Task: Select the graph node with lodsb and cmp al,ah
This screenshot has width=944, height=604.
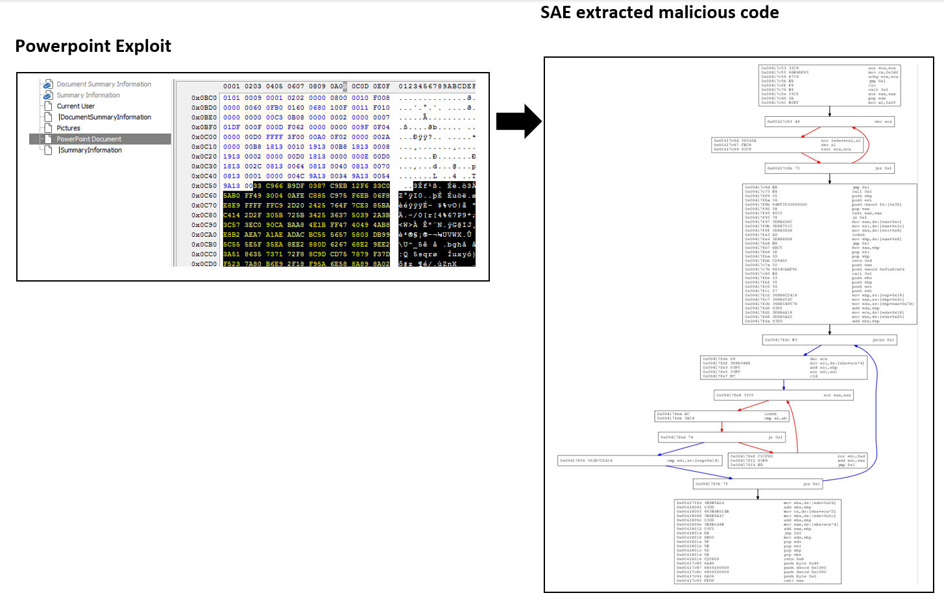Action: [x=722, y=416]
